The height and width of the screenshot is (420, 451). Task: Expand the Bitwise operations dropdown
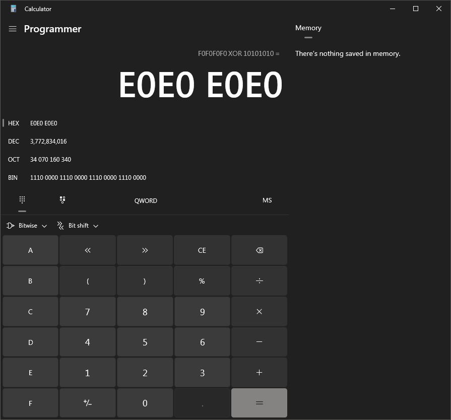(27, 226)
